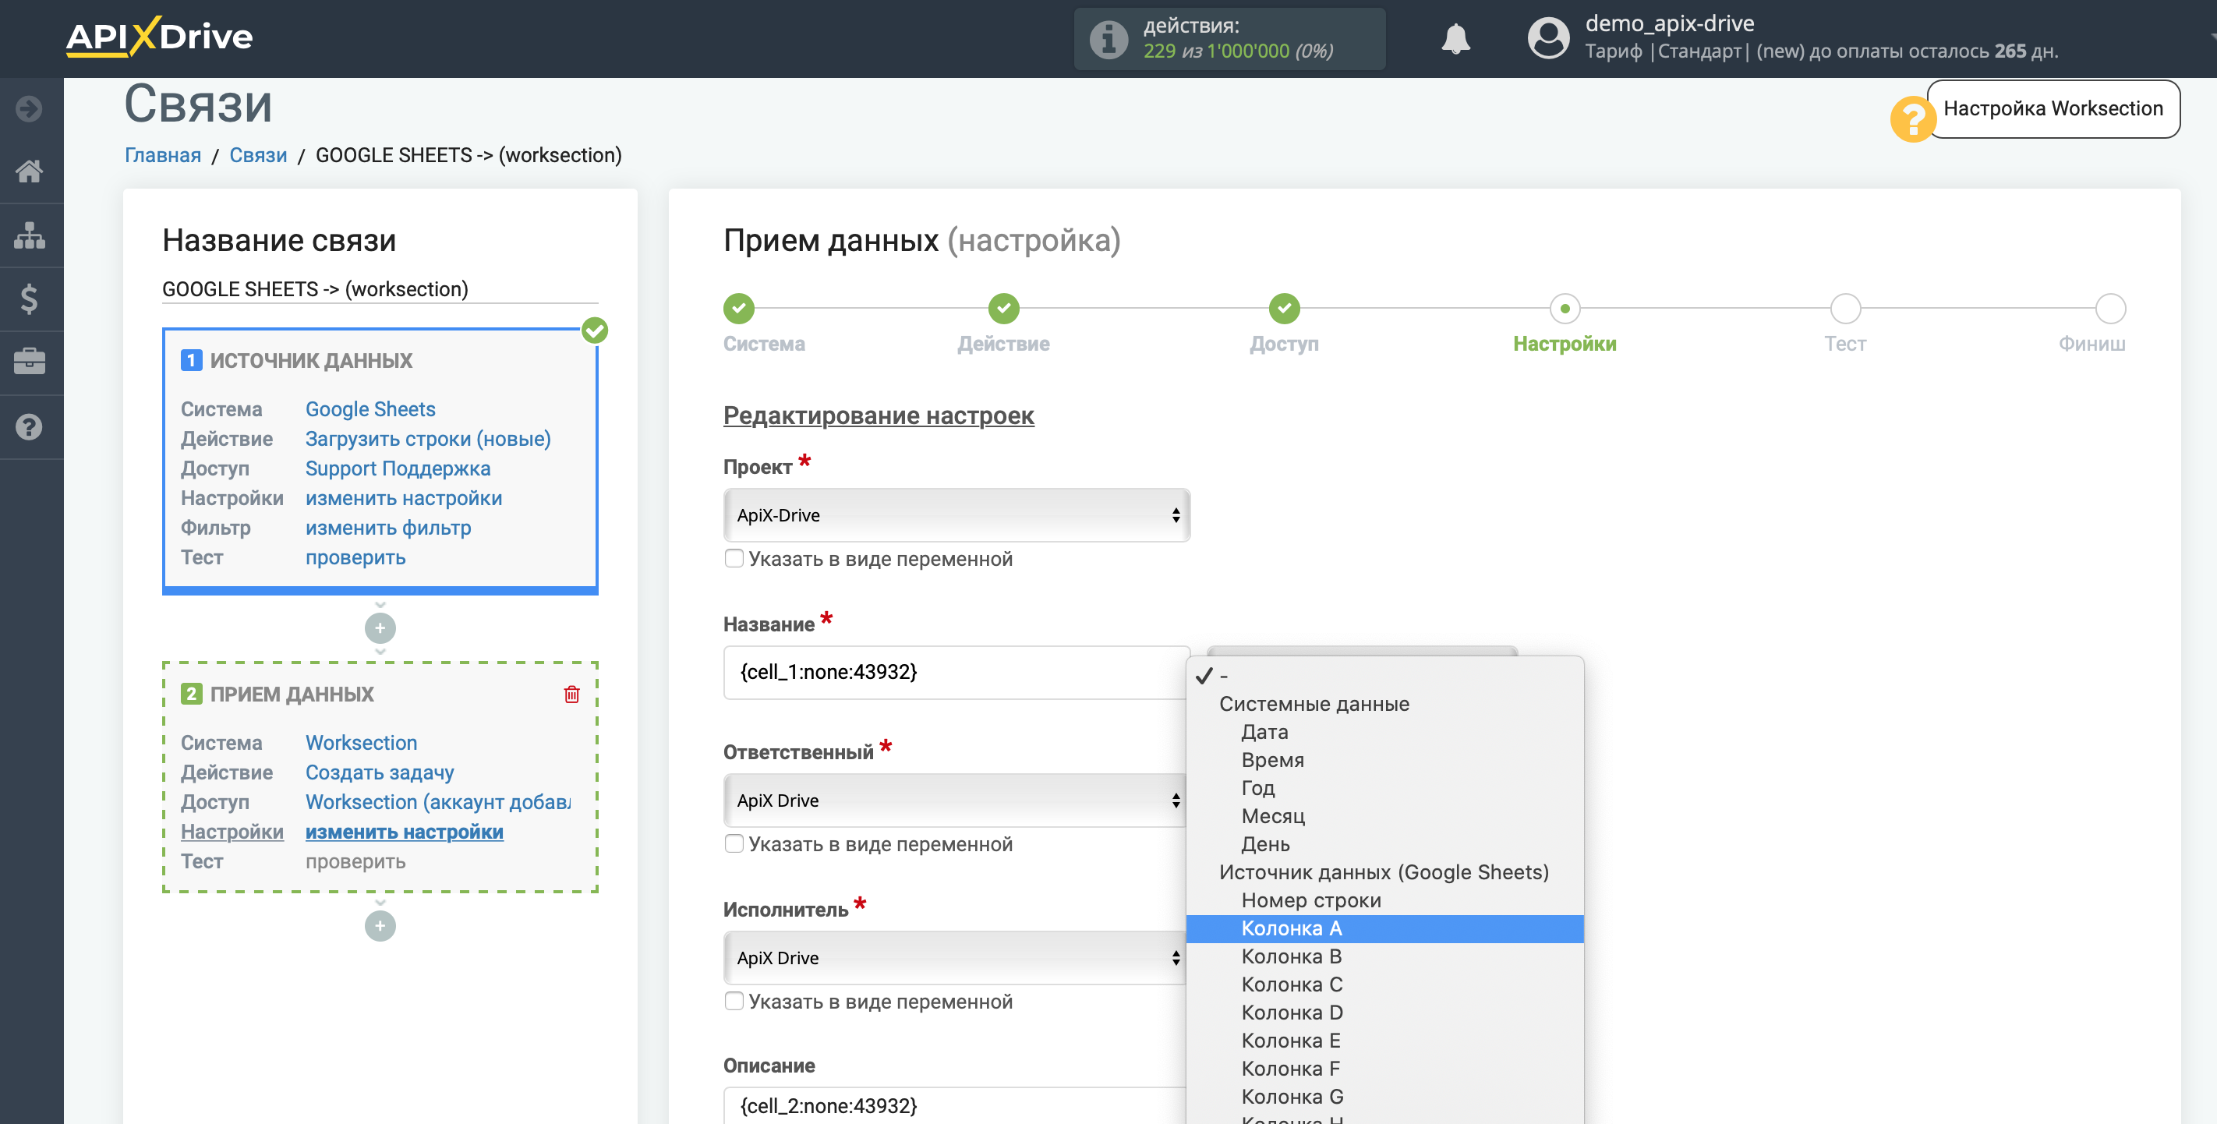Open the Google Sheets system link
Screen dimensions: 2217x1124
pos(370,408)
